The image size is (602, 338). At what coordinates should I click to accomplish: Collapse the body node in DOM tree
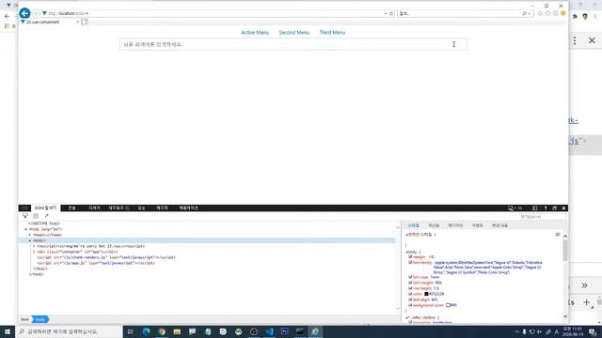(x=30, y=240)
